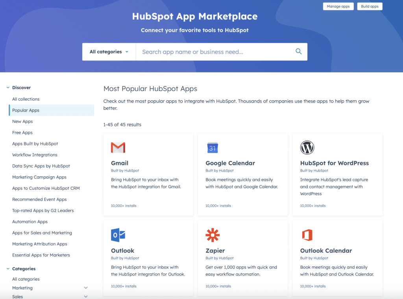Click the Build apps button

pos(370,6)
